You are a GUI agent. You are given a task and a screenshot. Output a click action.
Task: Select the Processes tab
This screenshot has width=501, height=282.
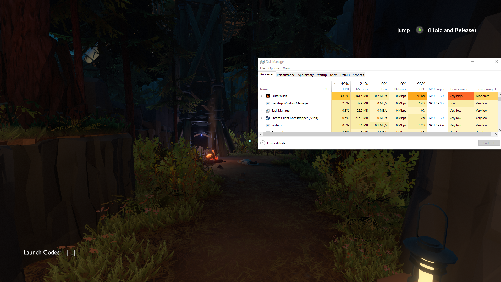267,75
